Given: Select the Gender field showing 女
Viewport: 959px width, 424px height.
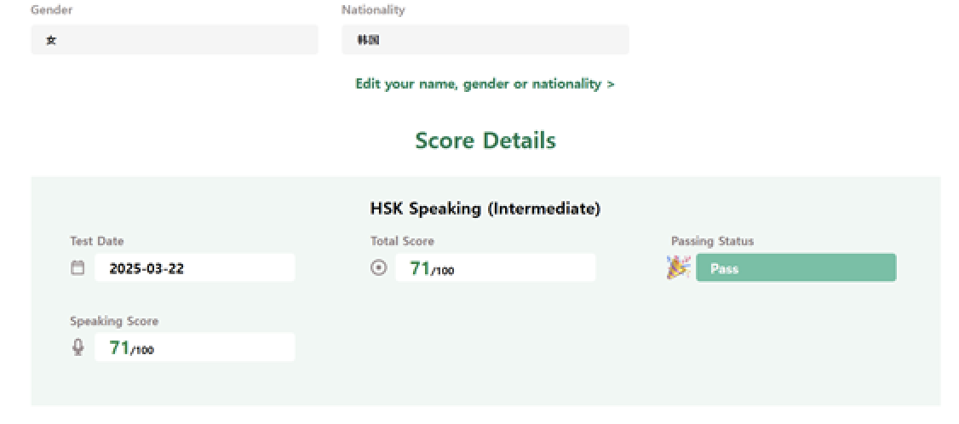Looking at the screenshot, I should pyautogui.click(x=175, y=40).
